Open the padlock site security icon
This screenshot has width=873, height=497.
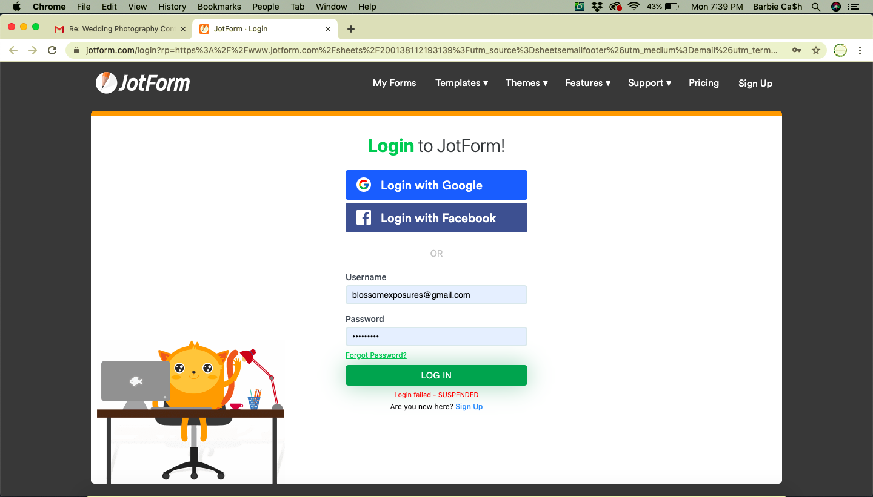point(76,50)
